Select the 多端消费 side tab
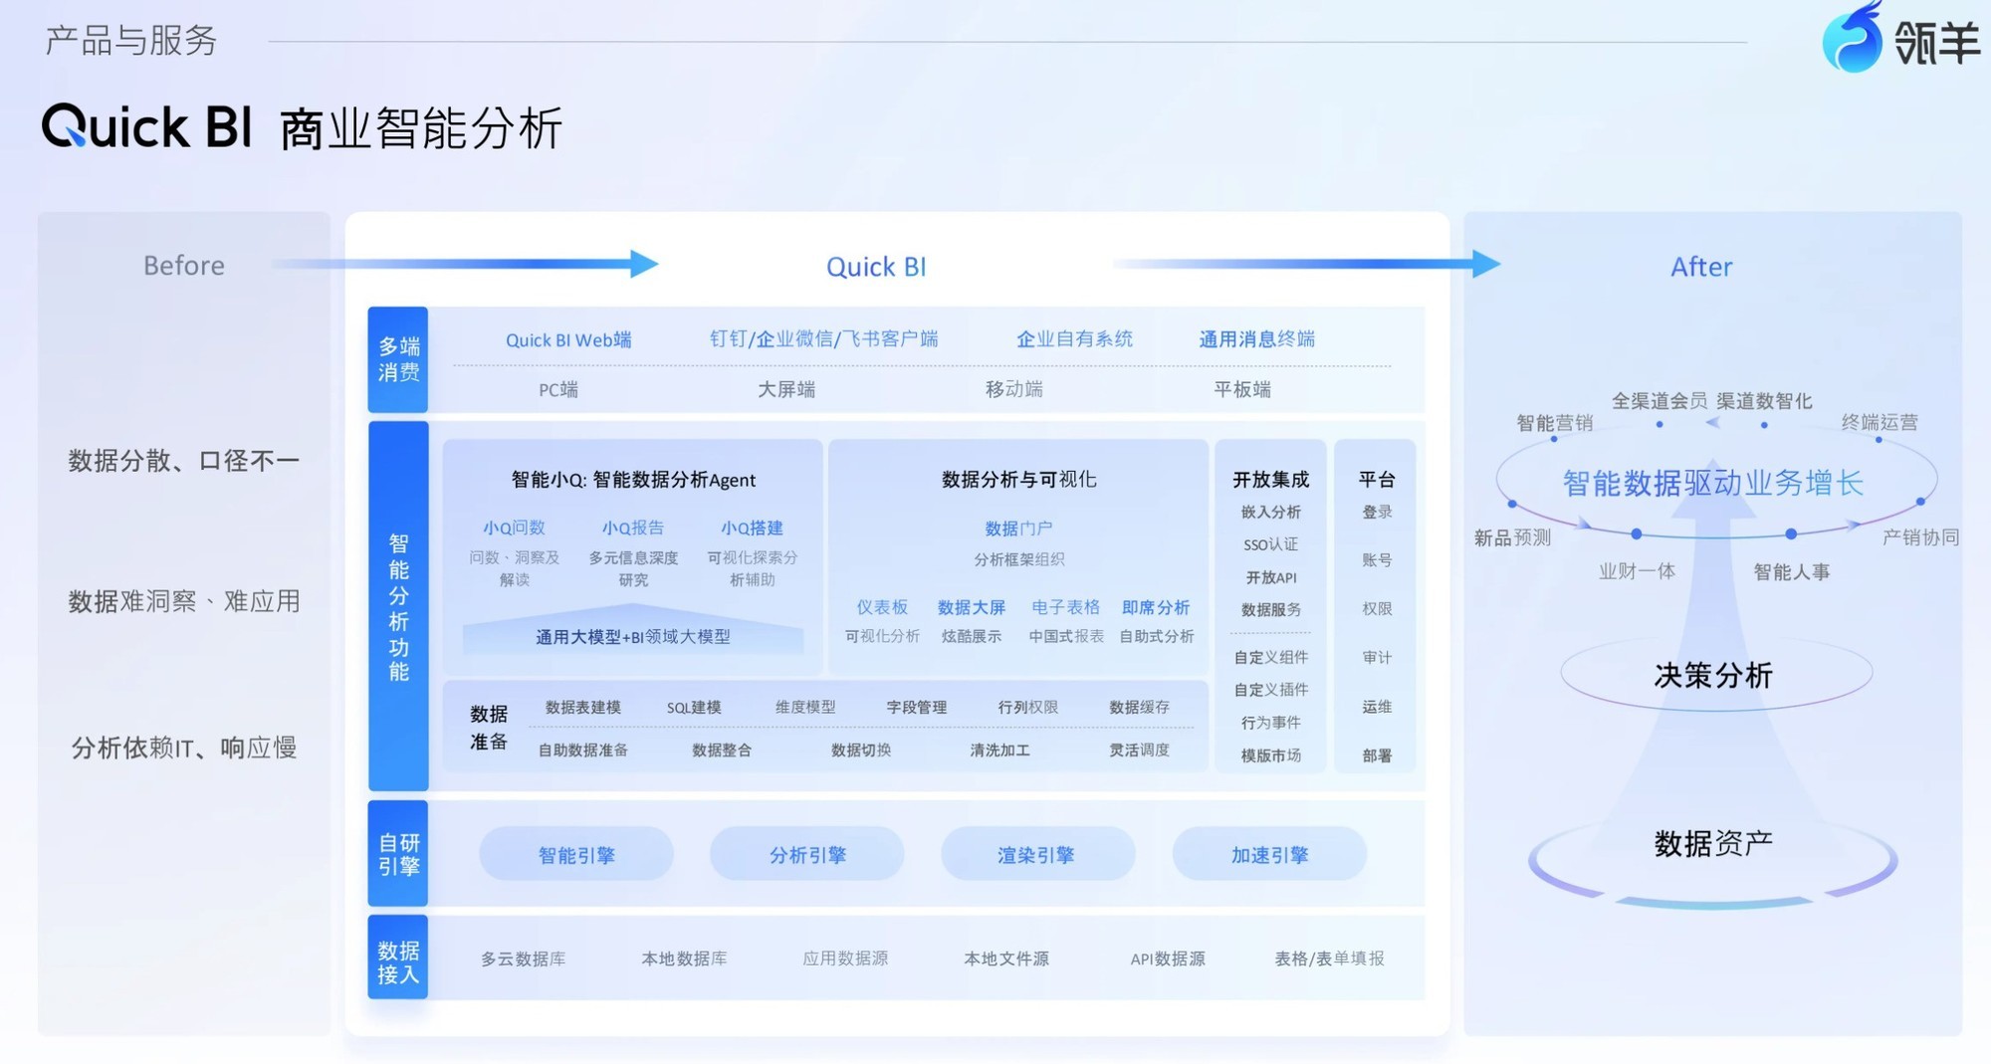 [x=398, y=359]
